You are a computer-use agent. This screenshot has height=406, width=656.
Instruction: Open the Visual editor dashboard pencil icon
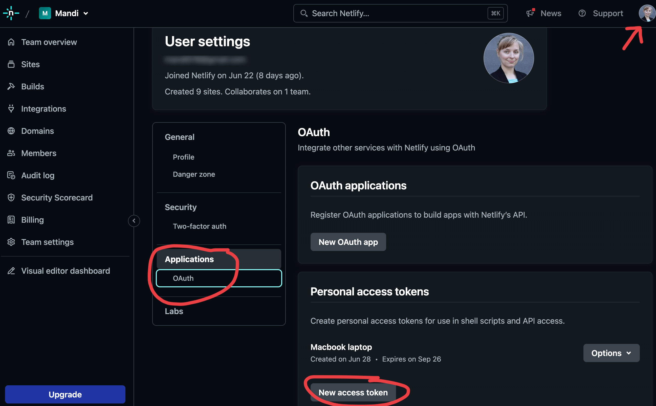point(11,271)
